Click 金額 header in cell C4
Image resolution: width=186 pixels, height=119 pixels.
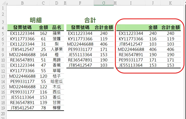tap(43, 28)
